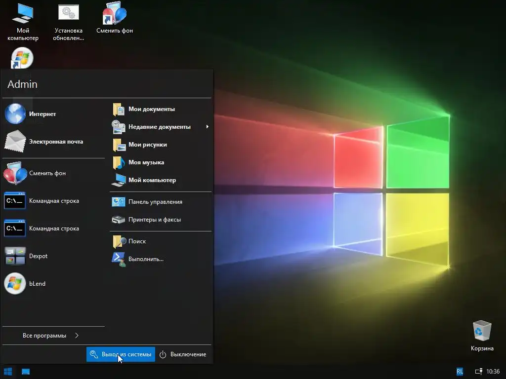Click the Windows shortcut icon on desktop
This screenshot has width=506, height=379.
click(22, 58)
